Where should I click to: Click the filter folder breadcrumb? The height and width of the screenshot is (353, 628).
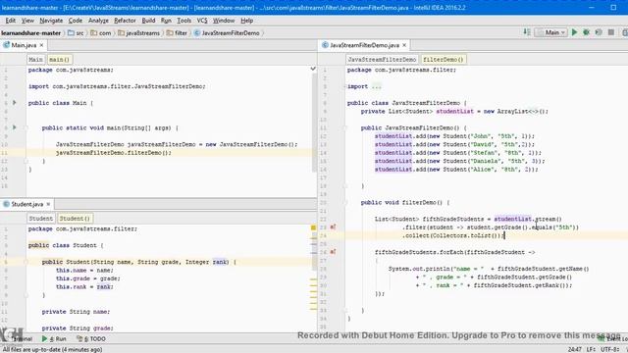click(177, 32)
